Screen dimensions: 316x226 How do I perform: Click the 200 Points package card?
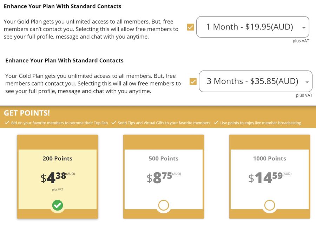(58, 177)
